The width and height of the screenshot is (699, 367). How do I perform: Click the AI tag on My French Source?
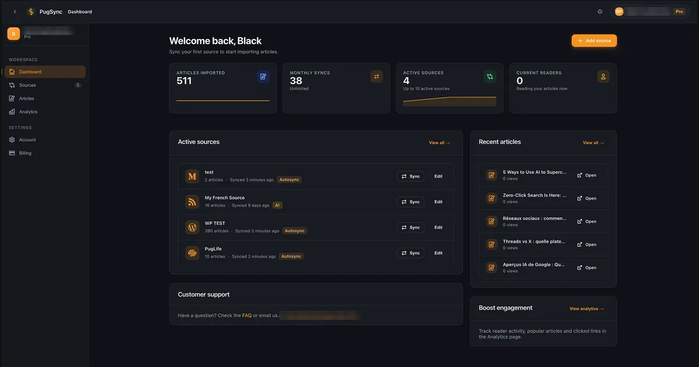[277, 206]
